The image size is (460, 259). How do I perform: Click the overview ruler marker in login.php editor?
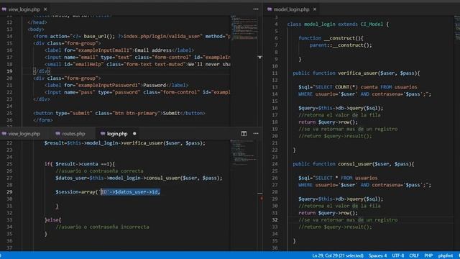(x=260, y=194)
